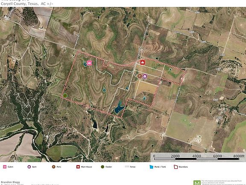Click the Main House legend icon
The height and width of the screenshot is (185, 246).
click(x=78, y=167)
